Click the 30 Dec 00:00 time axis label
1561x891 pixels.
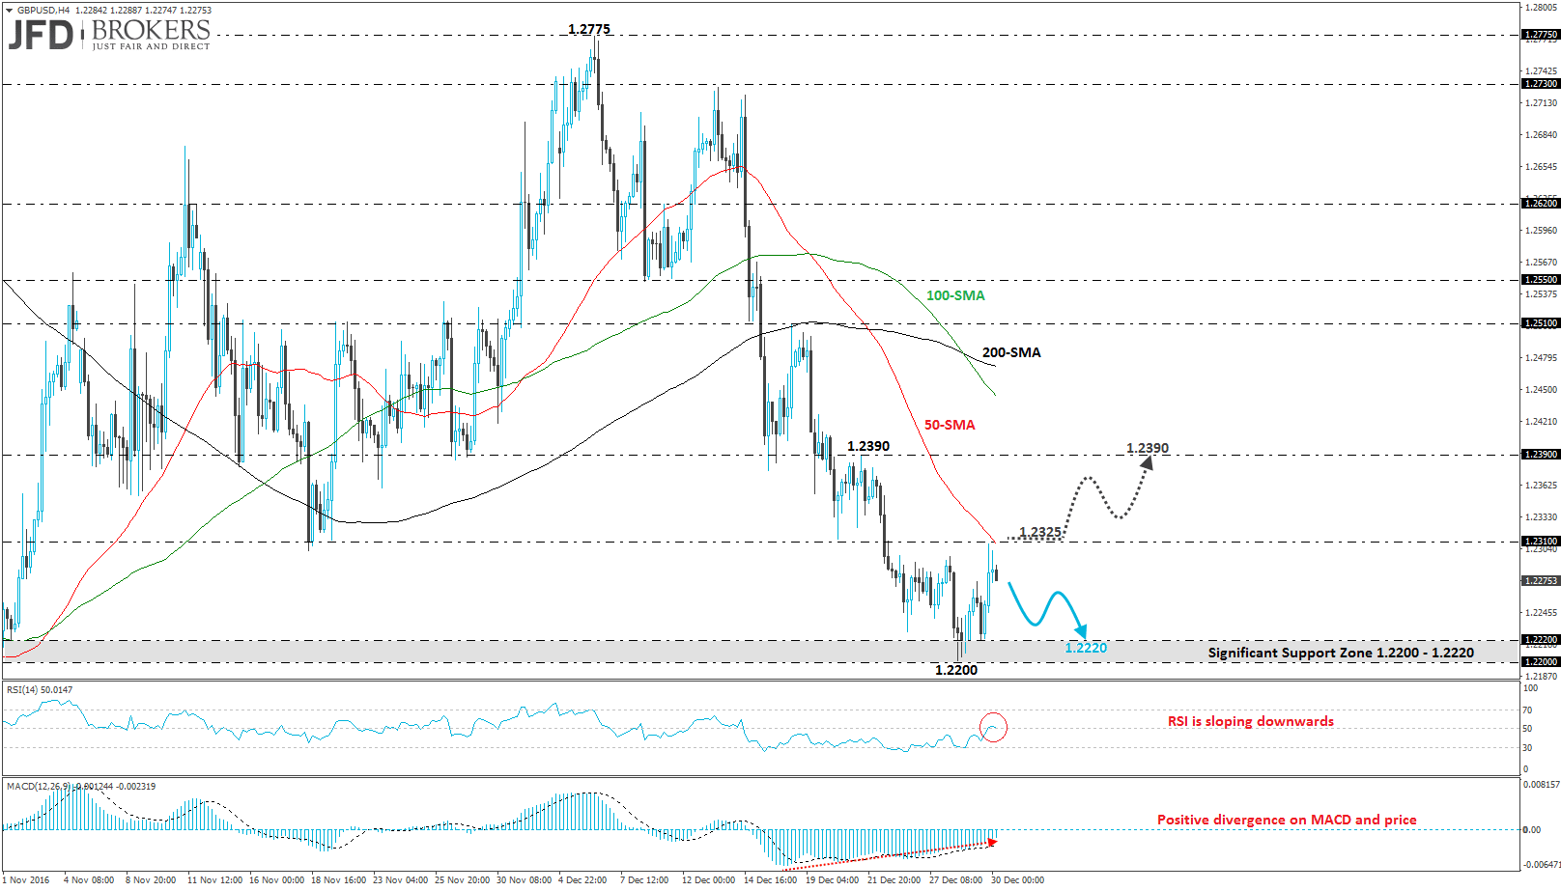pyautogui.click(x=1017, y=879)
